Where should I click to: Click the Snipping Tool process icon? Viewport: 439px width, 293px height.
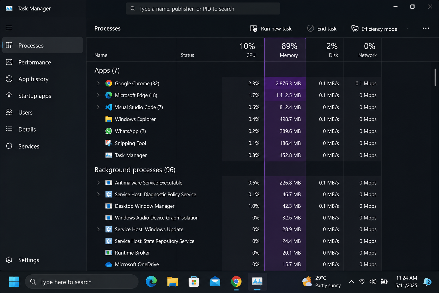pyautogui.click(x=109, y=143)
